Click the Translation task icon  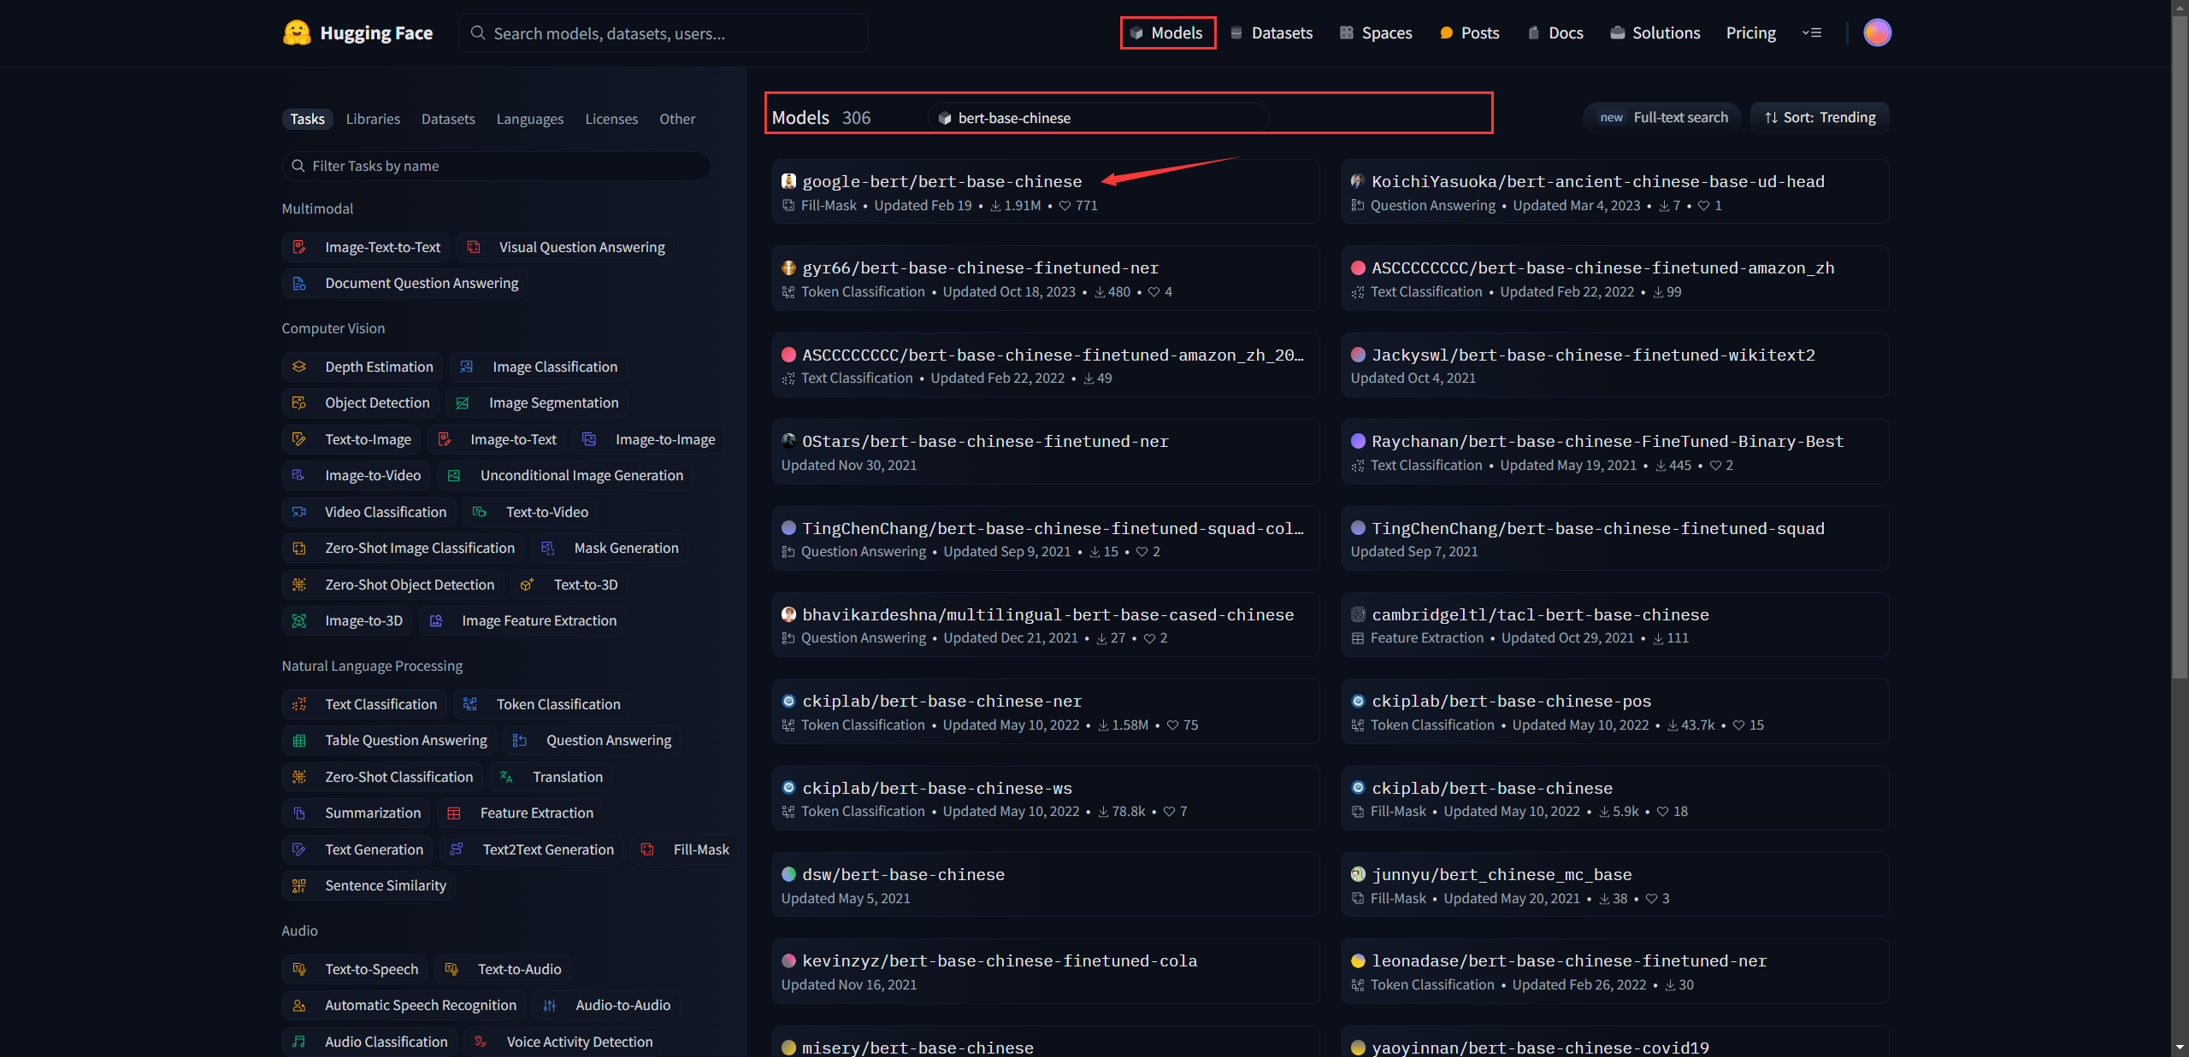[x=506, y=777]
